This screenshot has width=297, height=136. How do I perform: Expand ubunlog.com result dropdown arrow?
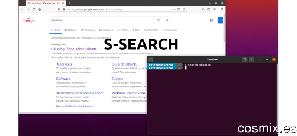[68, 44]
